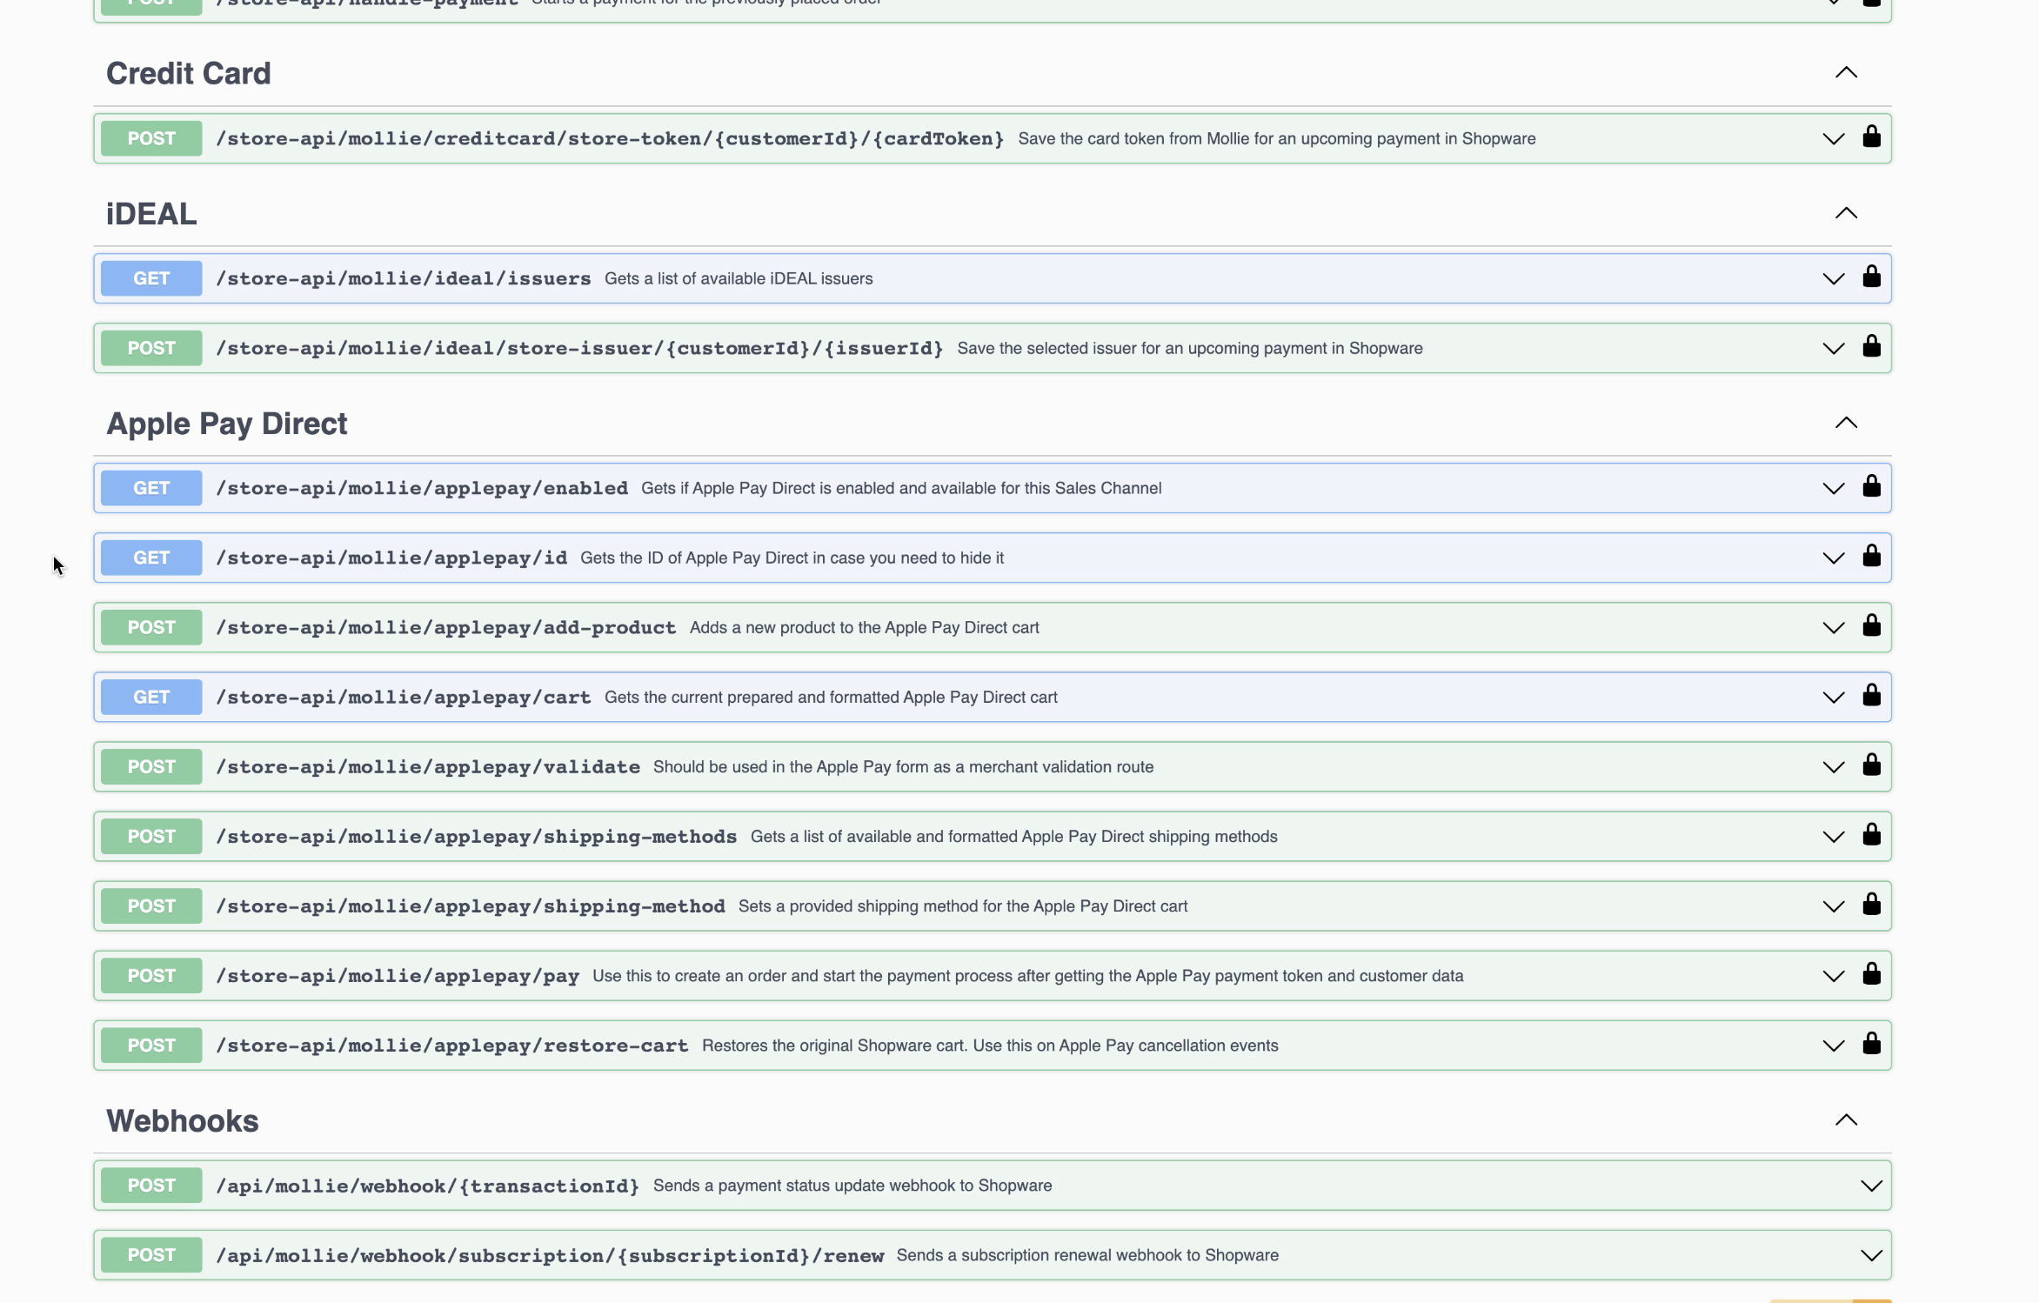Click GET badge on ideal/issuers row
The width and height of the screenshot is (2039, 1303).
point(151,278)
